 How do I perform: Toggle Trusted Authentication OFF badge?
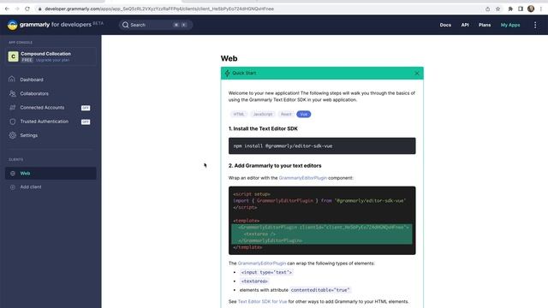(x=86, y=121)
